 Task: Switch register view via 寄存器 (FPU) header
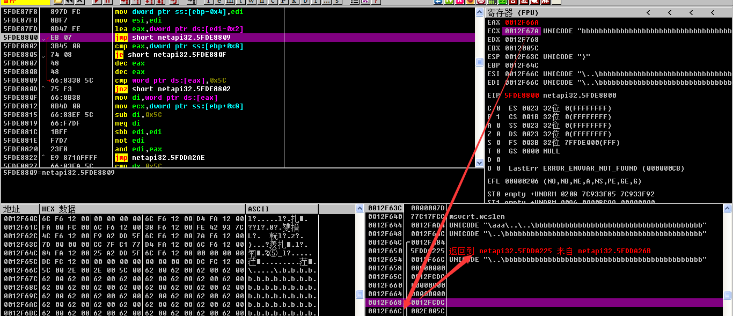pos(508,12)
